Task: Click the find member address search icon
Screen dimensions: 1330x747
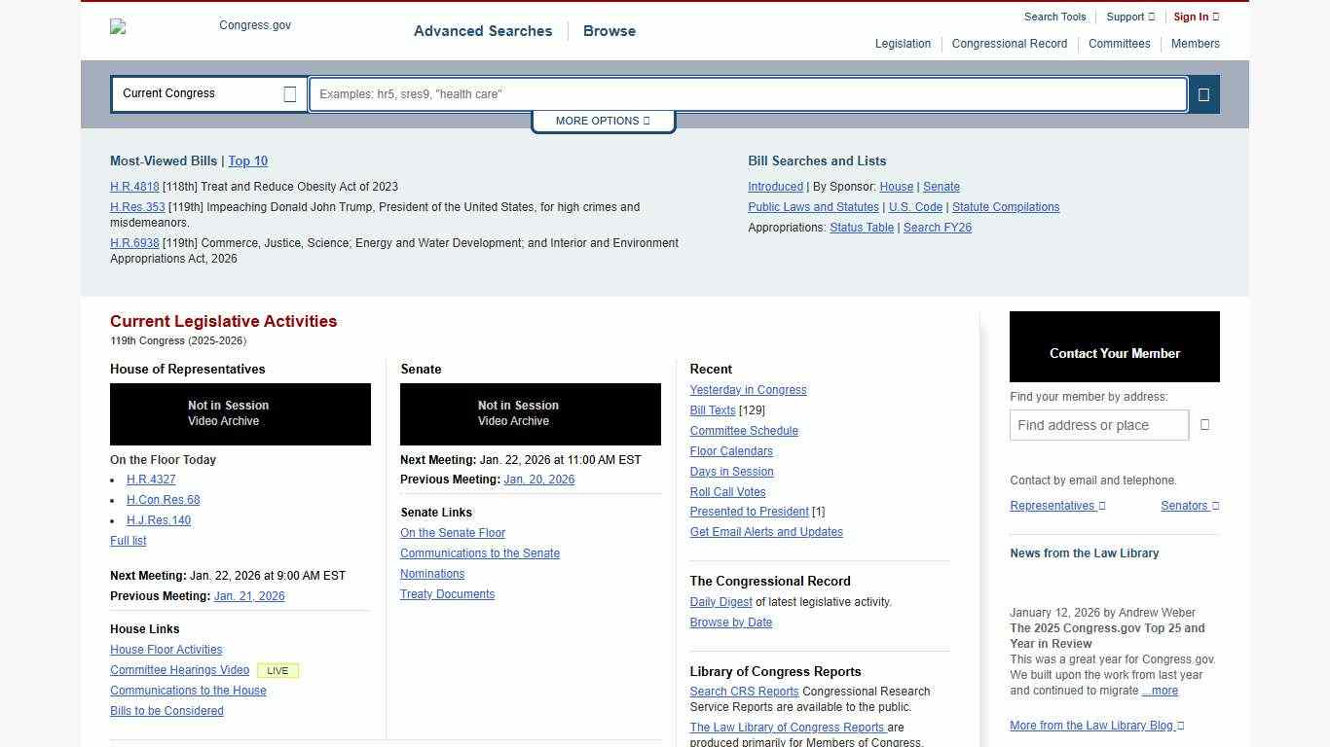Action: [1204, 425]
